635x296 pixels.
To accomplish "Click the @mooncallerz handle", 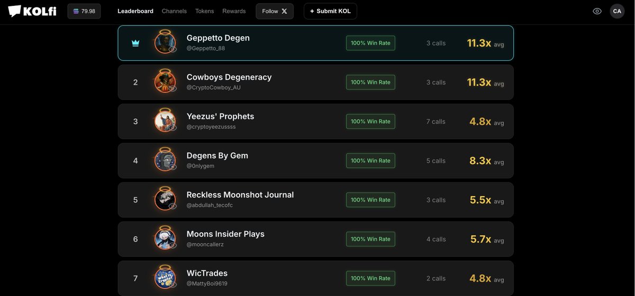I will click(x=205, y=244).
